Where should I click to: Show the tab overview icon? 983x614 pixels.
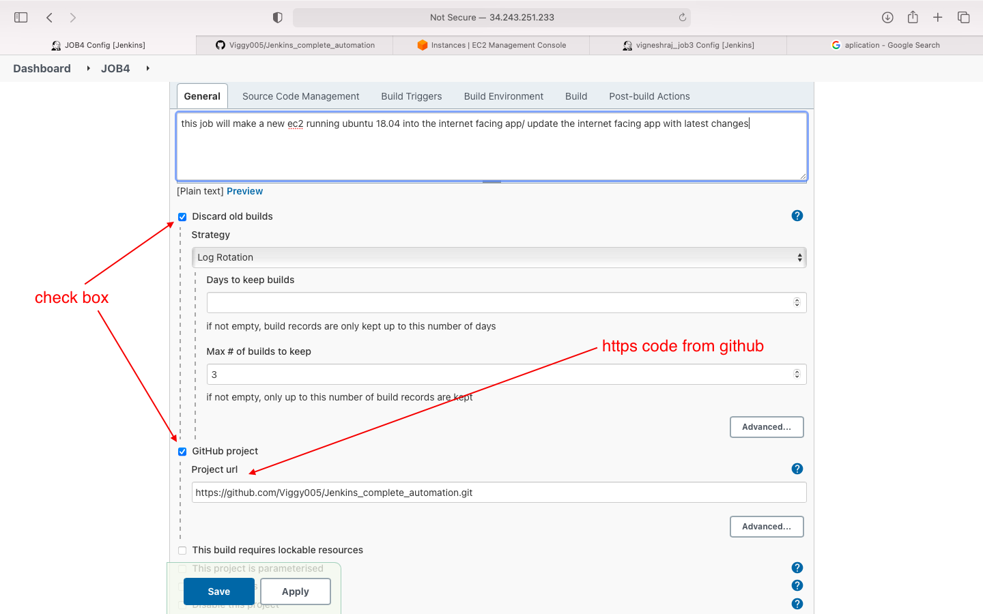pyautogui.click(x=964, y=18)
